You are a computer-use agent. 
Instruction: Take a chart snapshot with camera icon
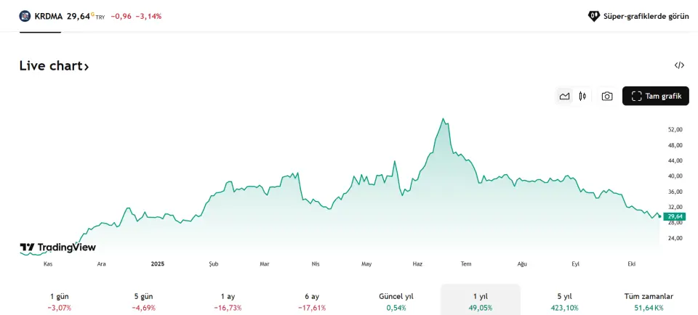pos(607,96)
